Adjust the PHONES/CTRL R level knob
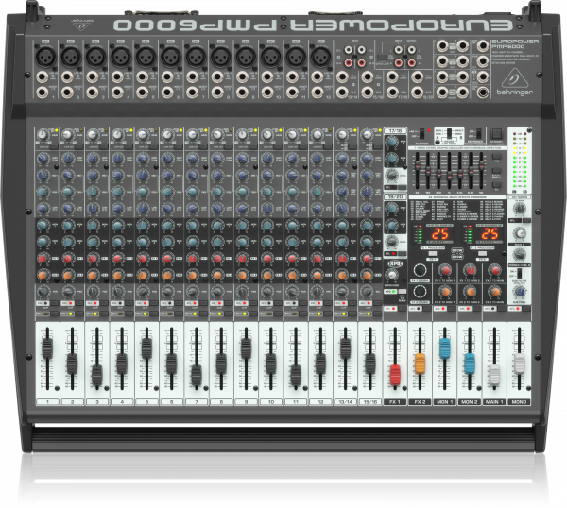This screenshot has width=567, height=508. (x=520, y=255)
